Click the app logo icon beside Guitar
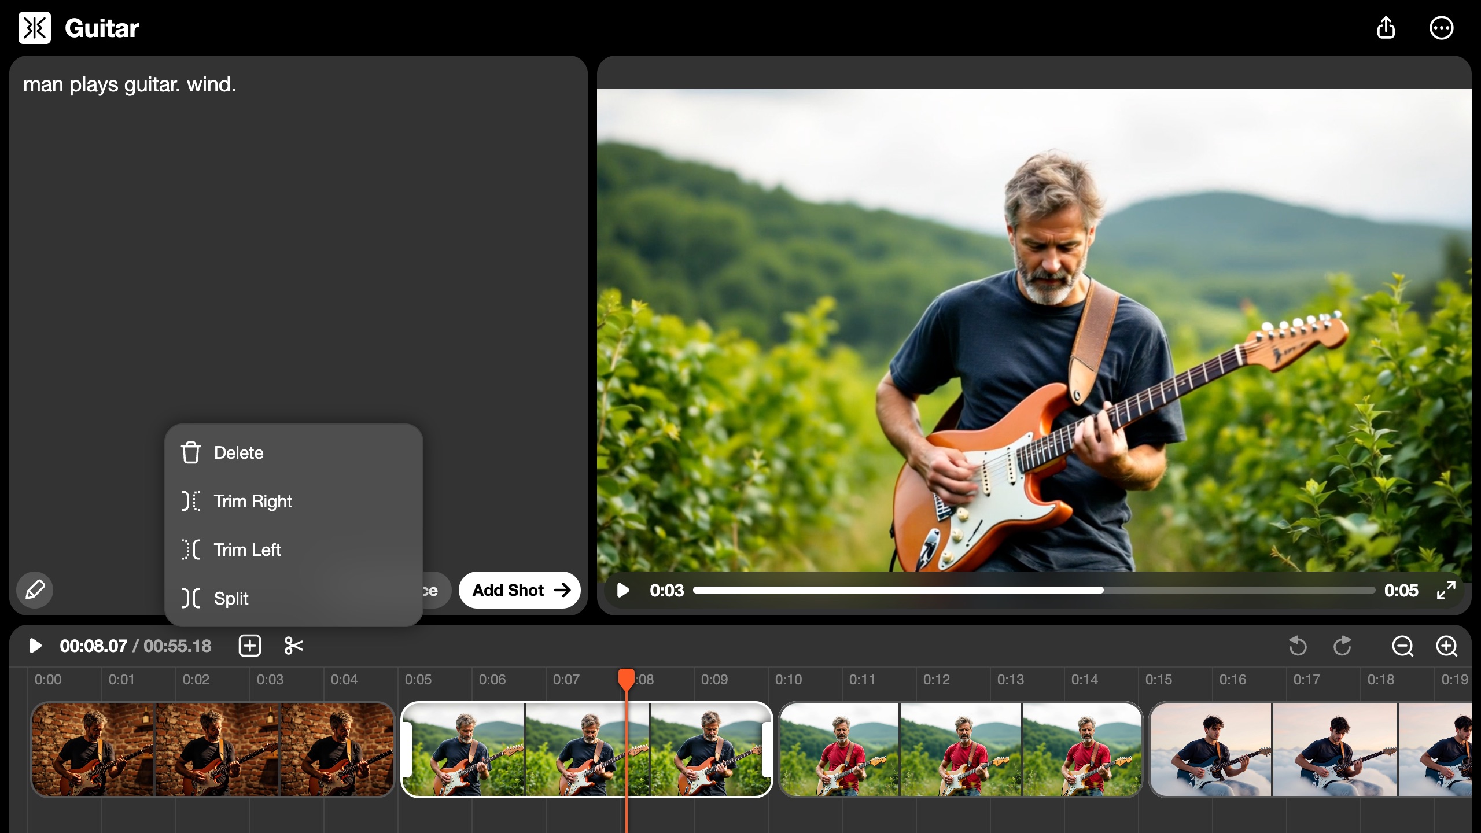Image resolution: width=1481 pixels, height=833 pixels. 35,28
